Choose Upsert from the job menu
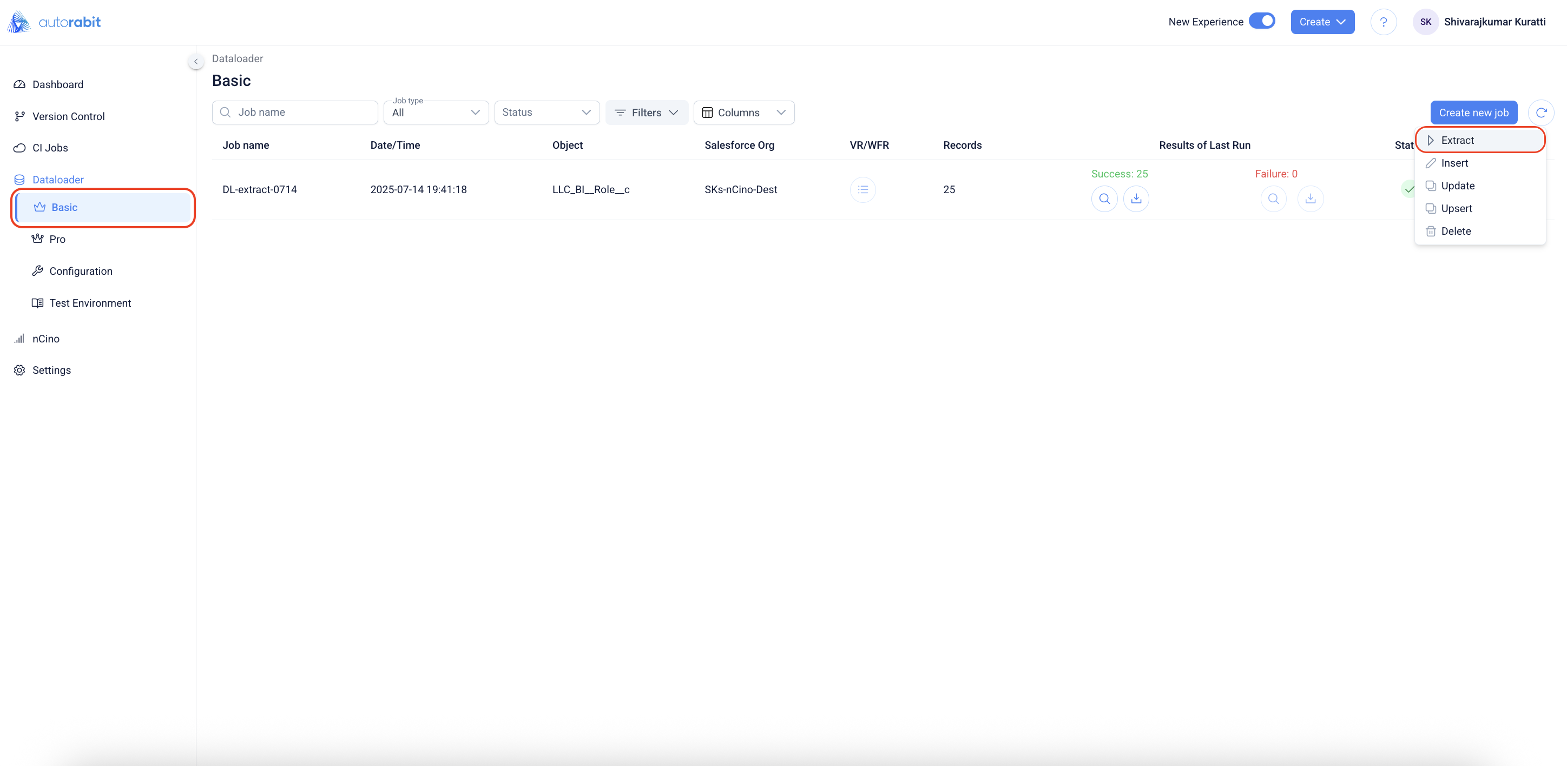 coord(1456,208)
